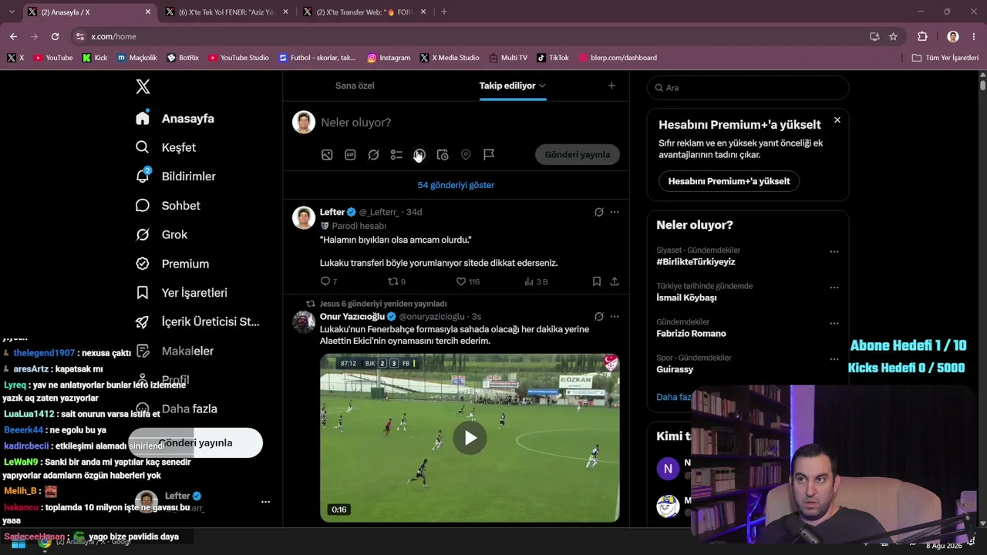Open the TikTok bookmark
The height and width of the screenshot is (555, 987).
coord(553,58)
